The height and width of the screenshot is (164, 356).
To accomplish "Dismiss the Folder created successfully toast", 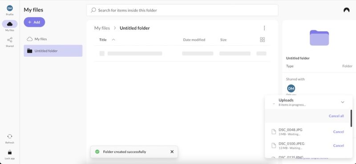I will [172, 152].
